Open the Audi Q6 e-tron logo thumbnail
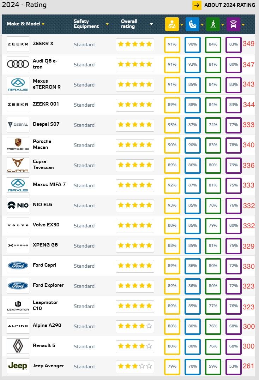Viewport: 259px width, 380px height. pos(18,64)
